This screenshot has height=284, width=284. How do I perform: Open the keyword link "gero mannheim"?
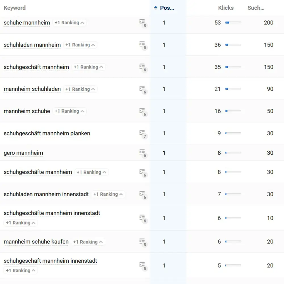pos(23,153)
